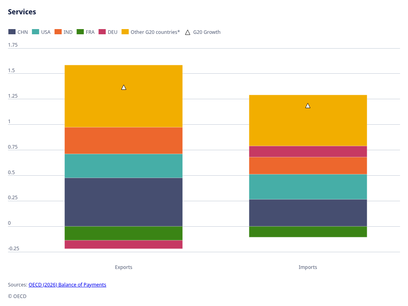Select the DEU segment in Imports bar

(308, 151)
